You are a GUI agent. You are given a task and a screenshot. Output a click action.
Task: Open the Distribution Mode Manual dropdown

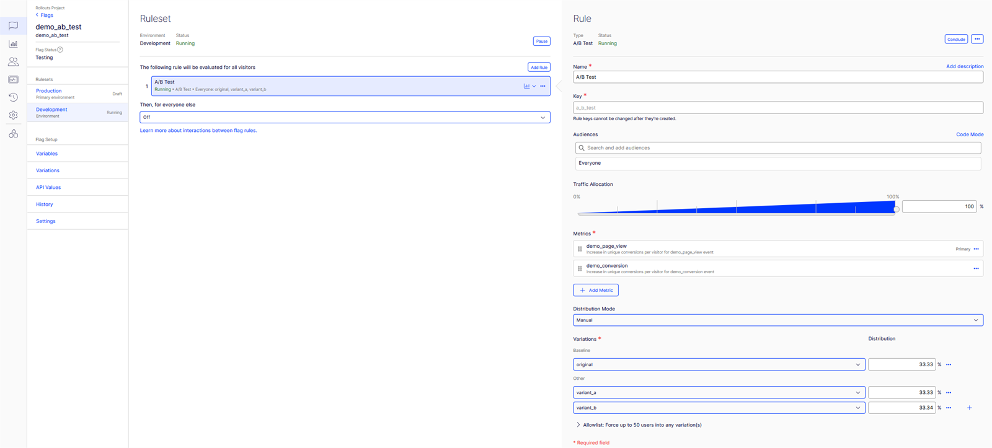(x=777, y=320)
